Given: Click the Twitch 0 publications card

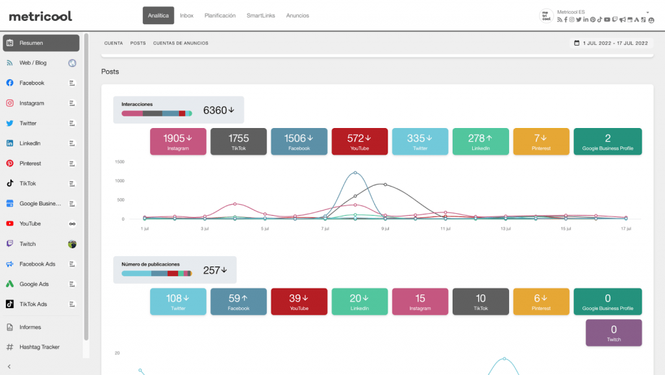Looking at the screenshot, I should [614, 333].
